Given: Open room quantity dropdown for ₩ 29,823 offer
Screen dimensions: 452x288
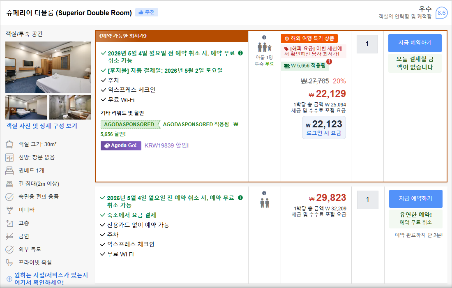Looking at the screenshot, I should click(367, 200).
